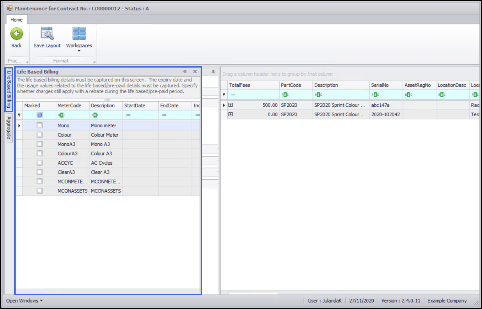Open the Format group dialog launcher

[x=94, y=61]
